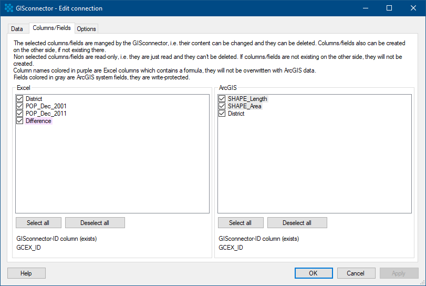Click the window resize grip corner
Image resolution: width=426 pixels, height=286 pixels.
tap(422, 283)
